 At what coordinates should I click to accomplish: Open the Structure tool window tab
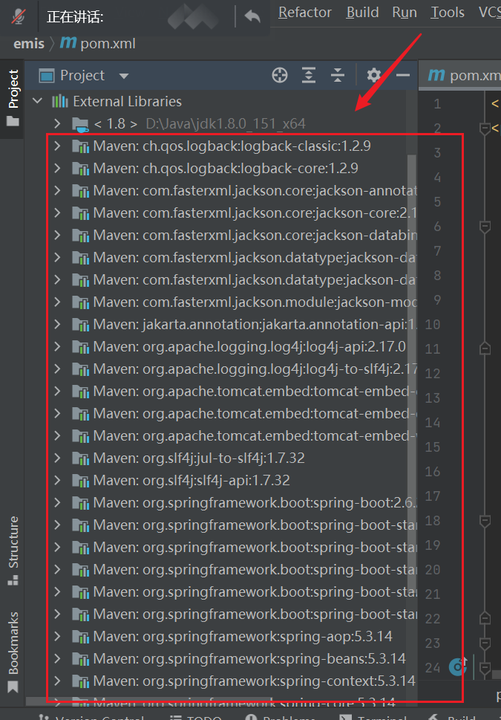(13, 550)
